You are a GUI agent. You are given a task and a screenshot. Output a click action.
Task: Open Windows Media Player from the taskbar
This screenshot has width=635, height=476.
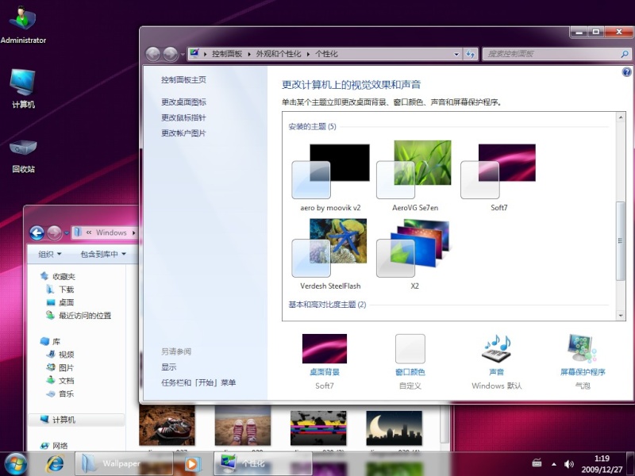point(192,464)
